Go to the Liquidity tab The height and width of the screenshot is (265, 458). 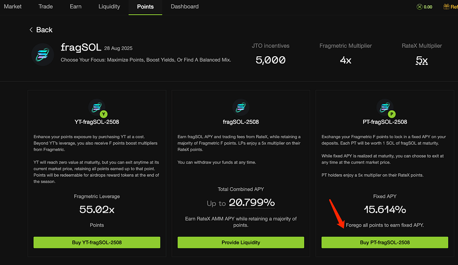(109, 6)
